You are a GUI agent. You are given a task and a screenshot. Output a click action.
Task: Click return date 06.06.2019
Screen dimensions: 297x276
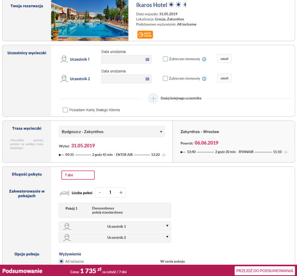206,143
